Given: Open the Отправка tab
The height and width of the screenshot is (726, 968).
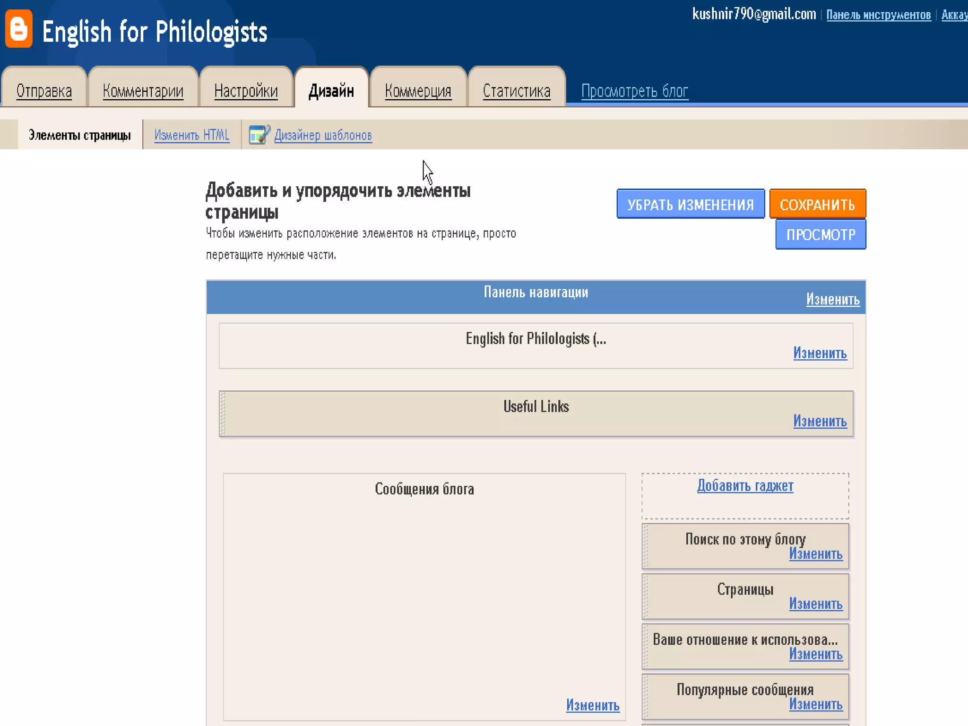Looking at the screenshot, I should pos(44,91).
